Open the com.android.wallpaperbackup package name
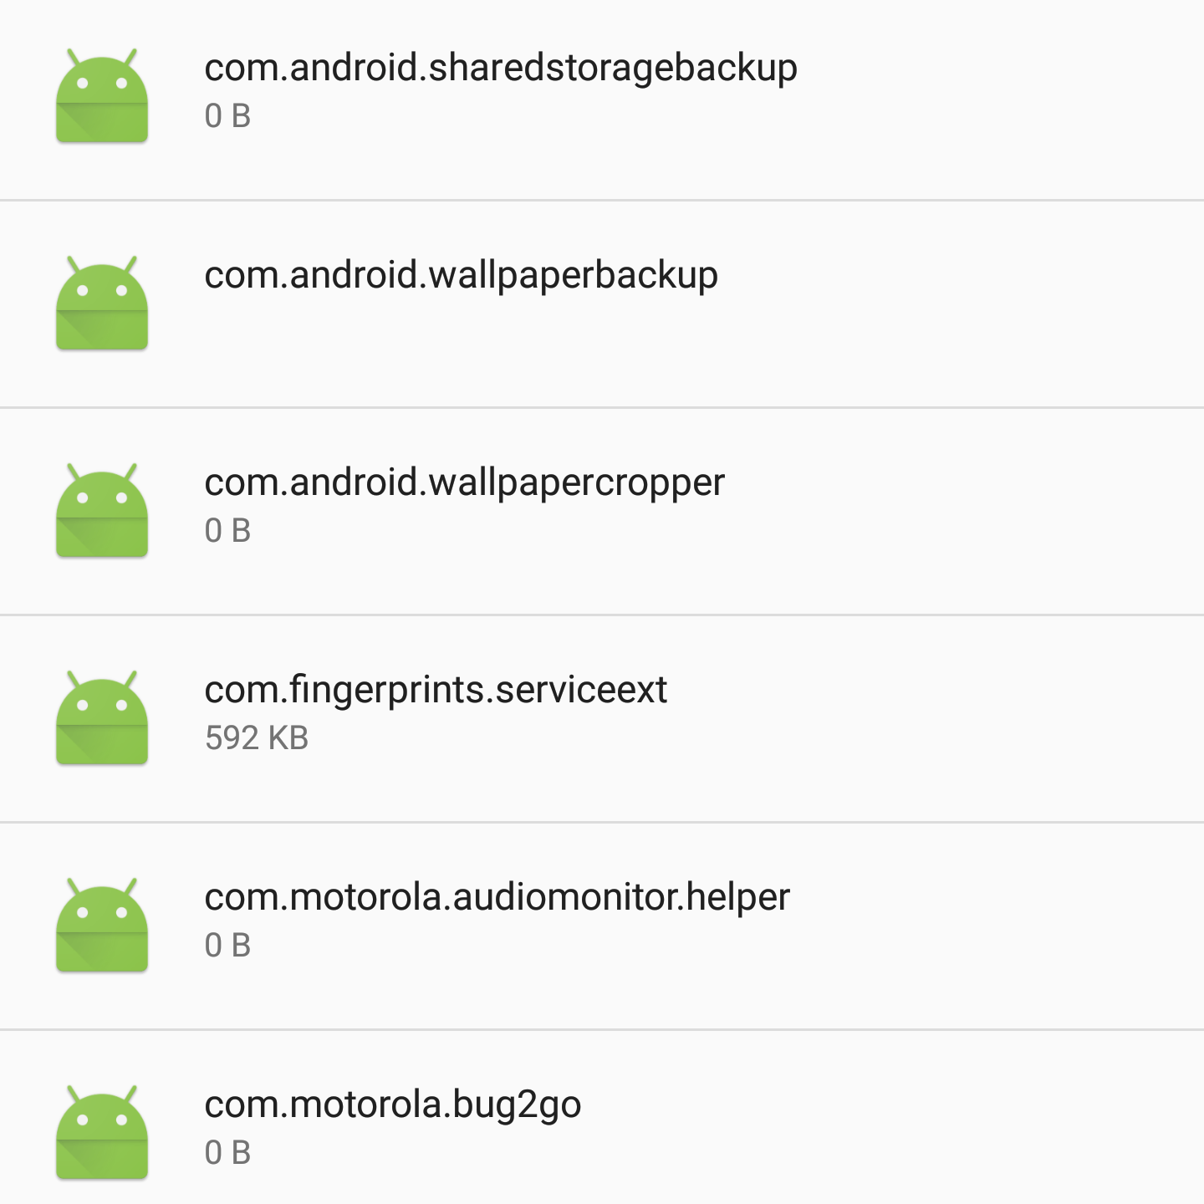This screenshot has width=1204, height=1204. [461, 275]
